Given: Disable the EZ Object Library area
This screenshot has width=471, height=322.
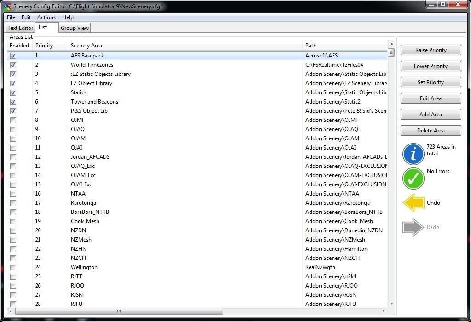Looking at the screenshot, I should click(13, 84).
